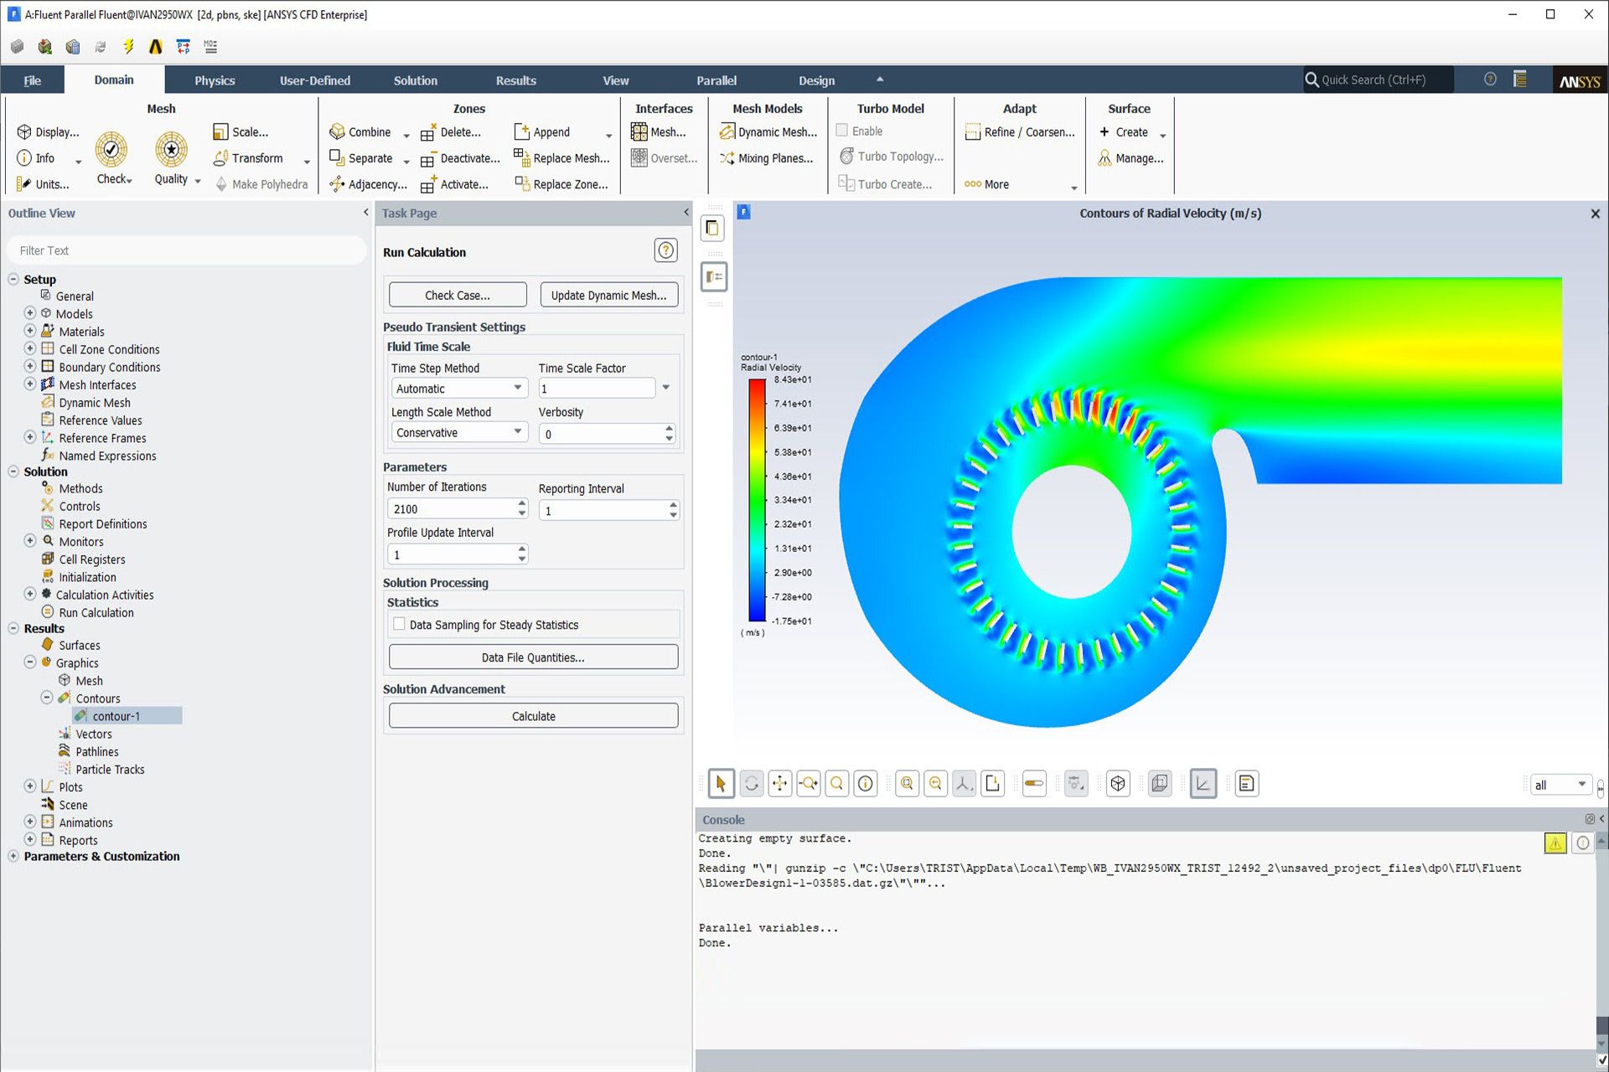
Task: Click the Scale mesh button
Action: (241, 132)
